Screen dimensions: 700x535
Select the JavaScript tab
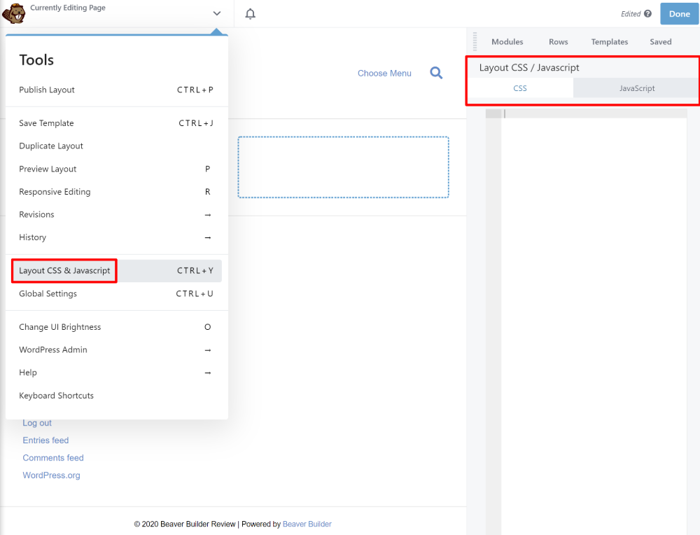click(636, 88)
